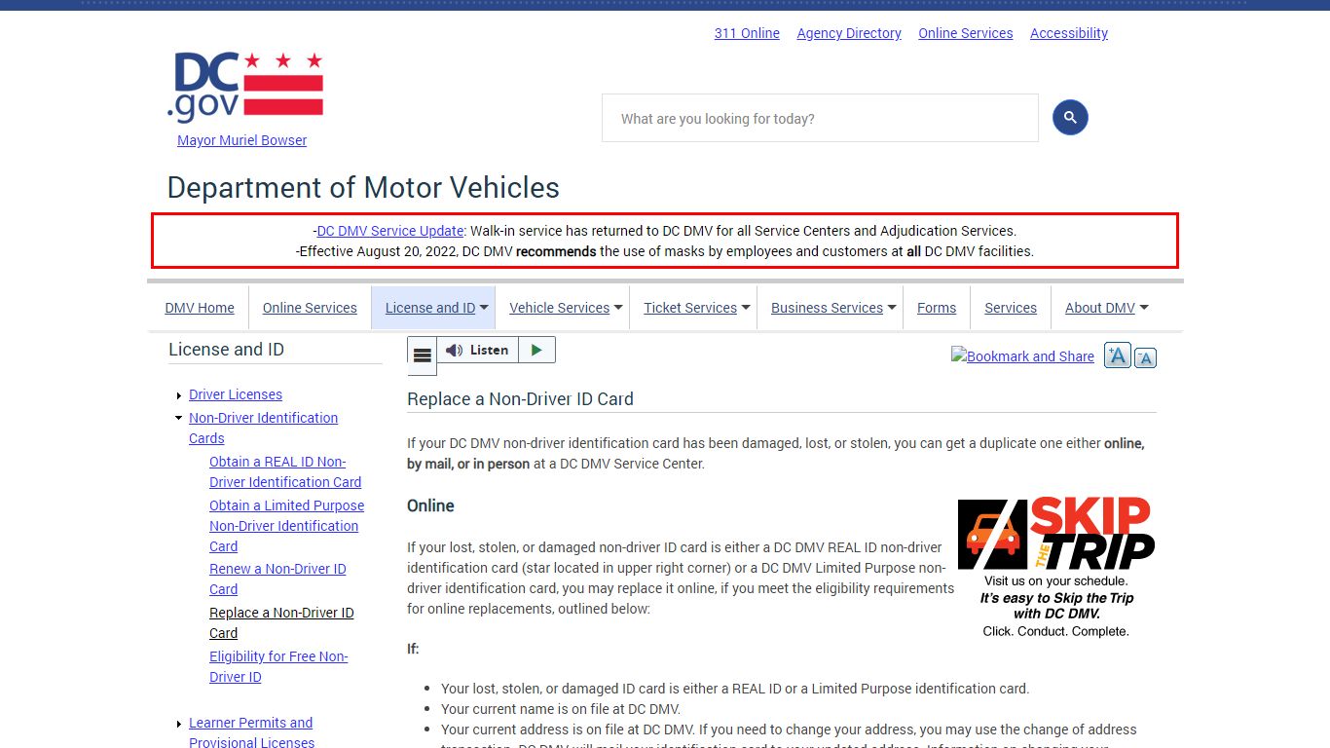Image resolution: width=1330 pixels, height=748 pixels.
Task: Open Eligibility for Free Non-Driver ID link
Action: coord(278,666)
